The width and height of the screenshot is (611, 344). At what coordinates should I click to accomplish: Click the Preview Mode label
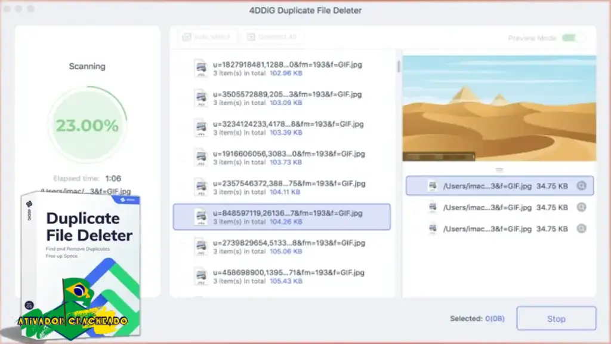pos(532,38)
